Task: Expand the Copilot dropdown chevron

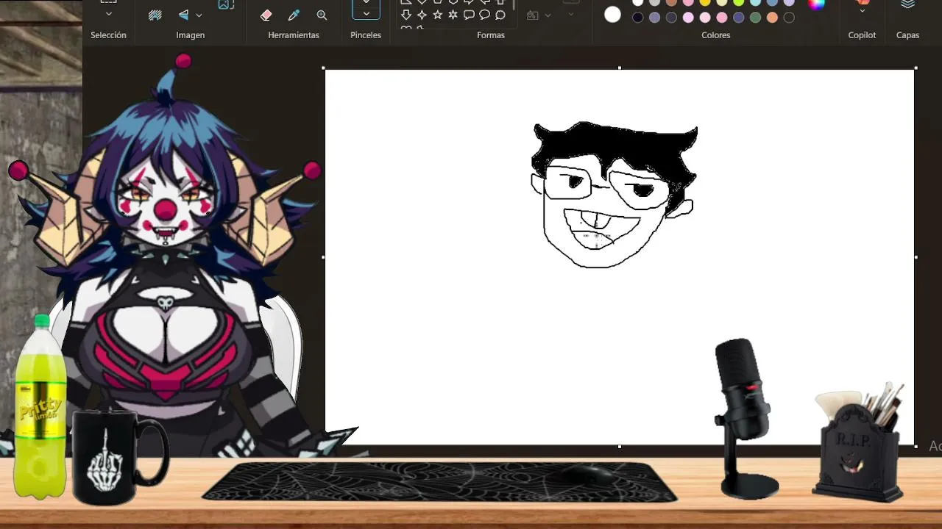Action: [863, 11]
